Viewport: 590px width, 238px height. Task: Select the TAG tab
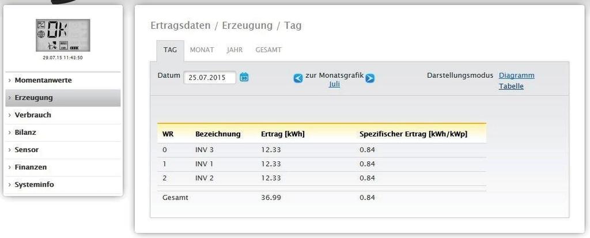(170, 50)
